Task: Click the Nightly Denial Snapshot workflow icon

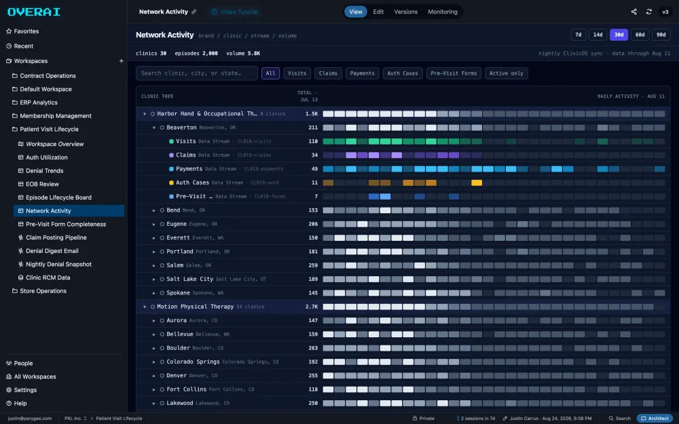Action: [21, 265]
